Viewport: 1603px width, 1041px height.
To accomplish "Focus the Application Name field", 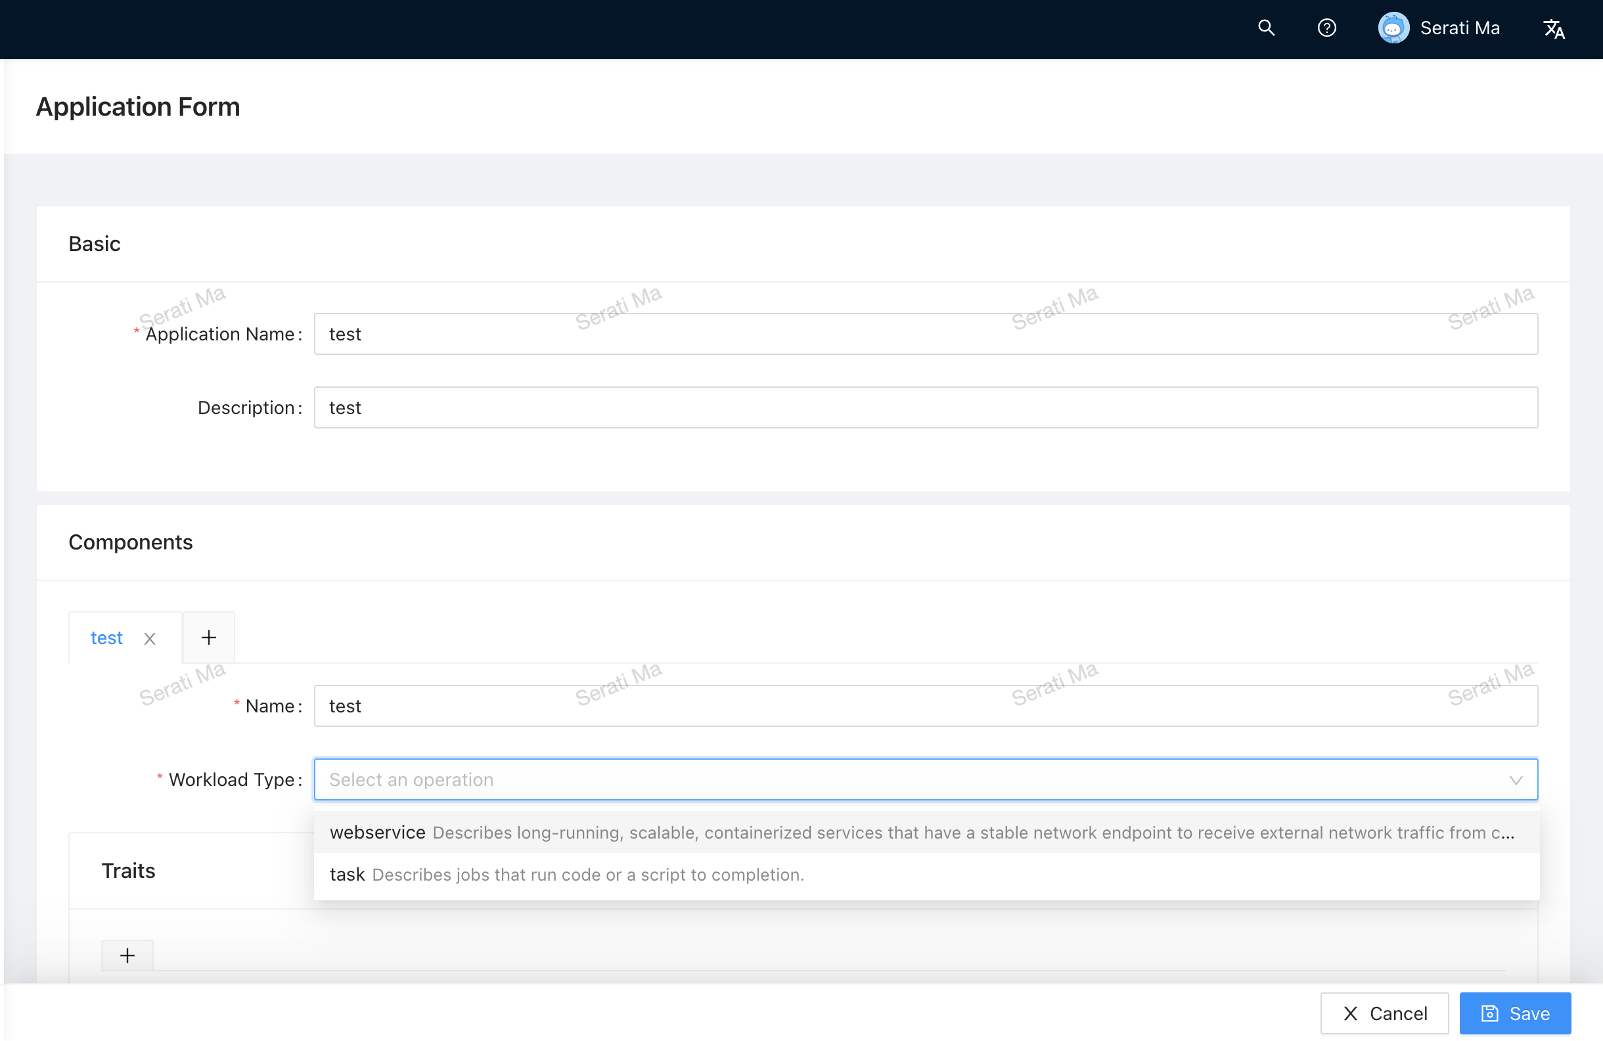I will pyautogui.click(x=926, y=333).
